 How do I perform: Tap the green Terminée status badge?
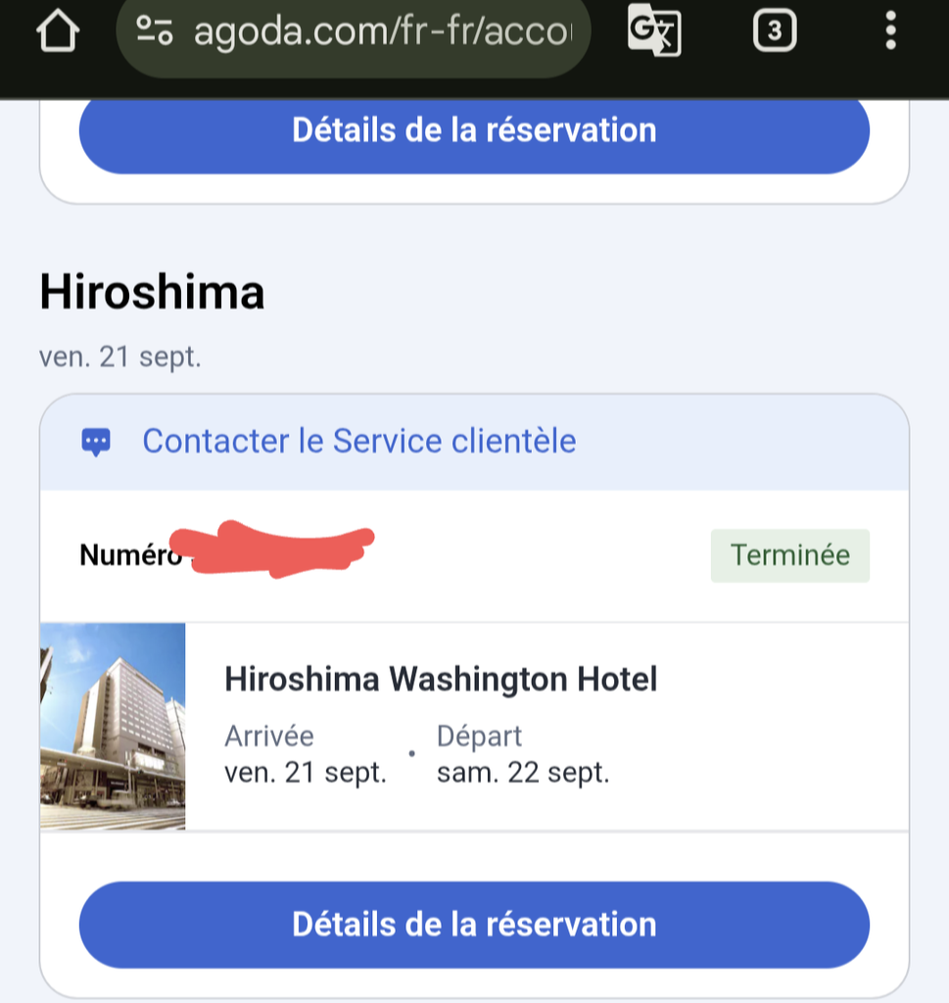789,555
